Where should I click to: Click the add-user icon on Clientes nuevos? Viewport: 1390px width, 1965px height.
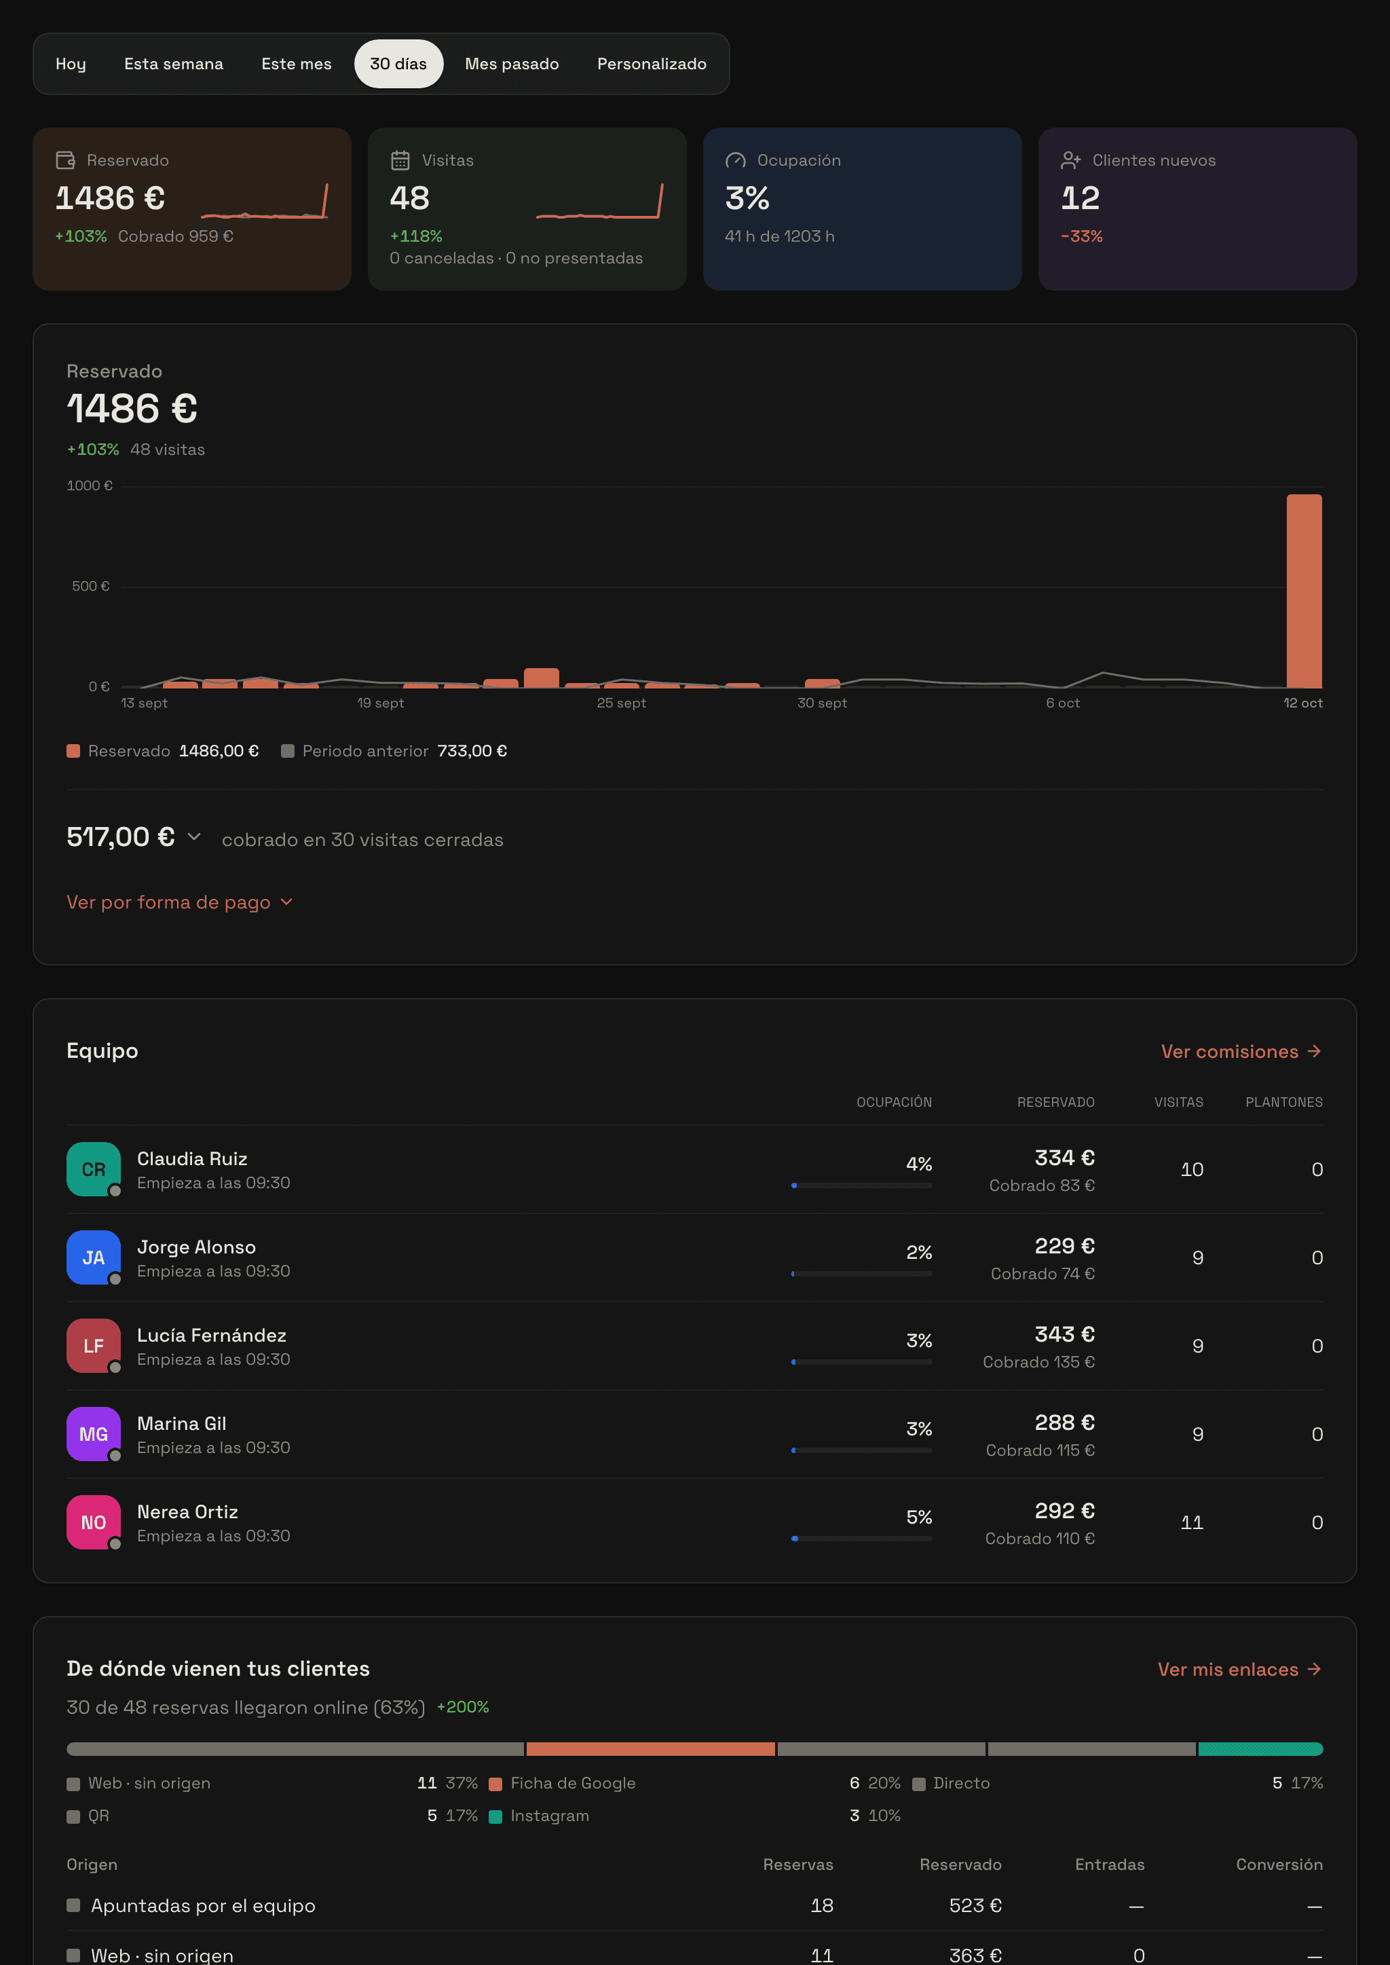(x=1071, y=160)
